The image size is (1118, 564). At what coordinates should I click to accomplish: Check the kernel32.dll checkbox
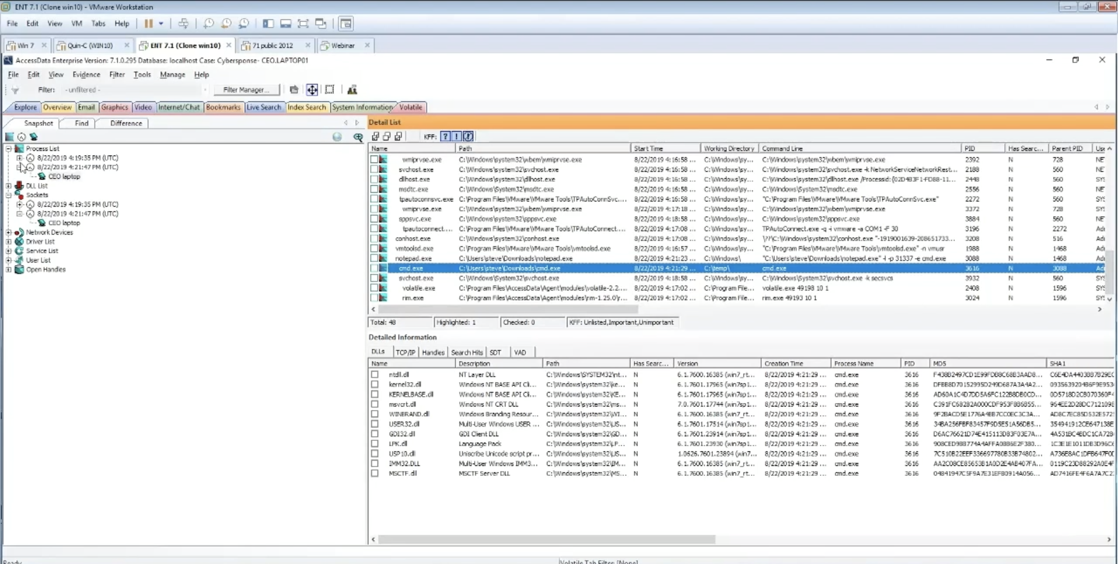click(375, 384)
